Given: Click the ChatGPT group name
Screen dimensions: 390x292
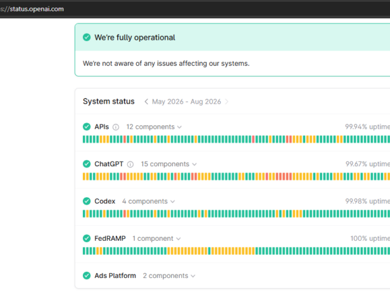Looking at the screenshot, I should (x=109, y=164).
